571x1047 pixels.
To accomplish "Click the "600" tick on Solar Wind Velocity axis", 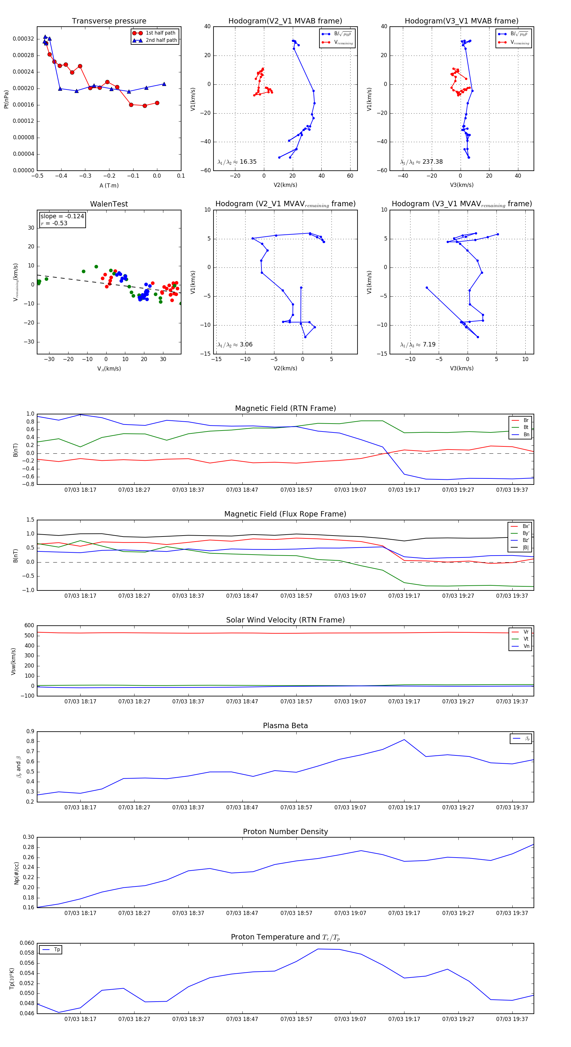I will coord(29,626).
